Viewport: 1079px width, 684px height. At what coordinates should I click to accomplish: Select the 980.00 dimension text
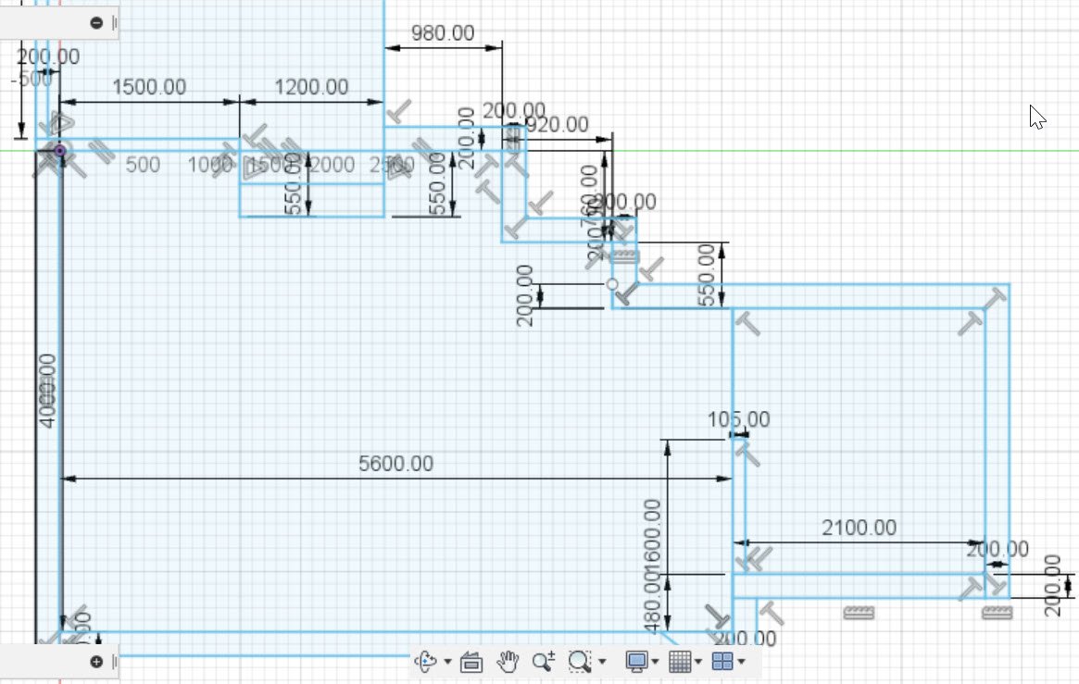tap(443, 32)
